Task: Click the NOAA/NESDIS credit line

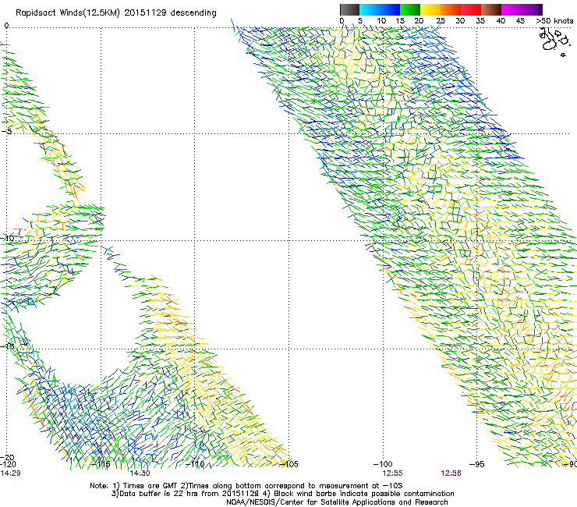Action: point(337,502)
